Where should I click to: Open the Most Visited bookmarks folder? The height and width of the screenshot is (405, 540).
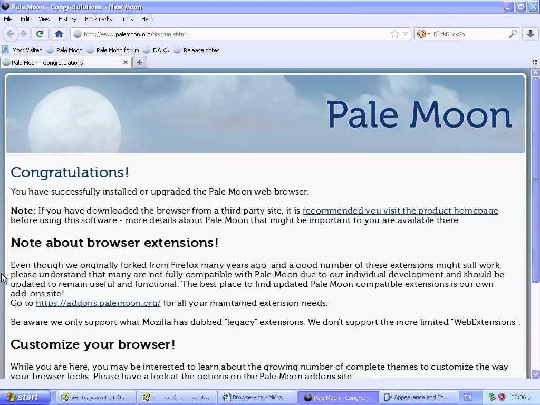point(22,50)
